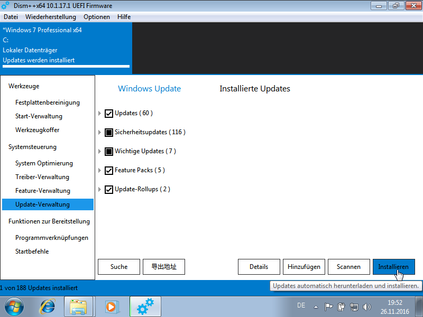This screenshot has height=317, width=423.
Task: Click the Installieren button
Action: pyautogui.click(x=394, y=267)
